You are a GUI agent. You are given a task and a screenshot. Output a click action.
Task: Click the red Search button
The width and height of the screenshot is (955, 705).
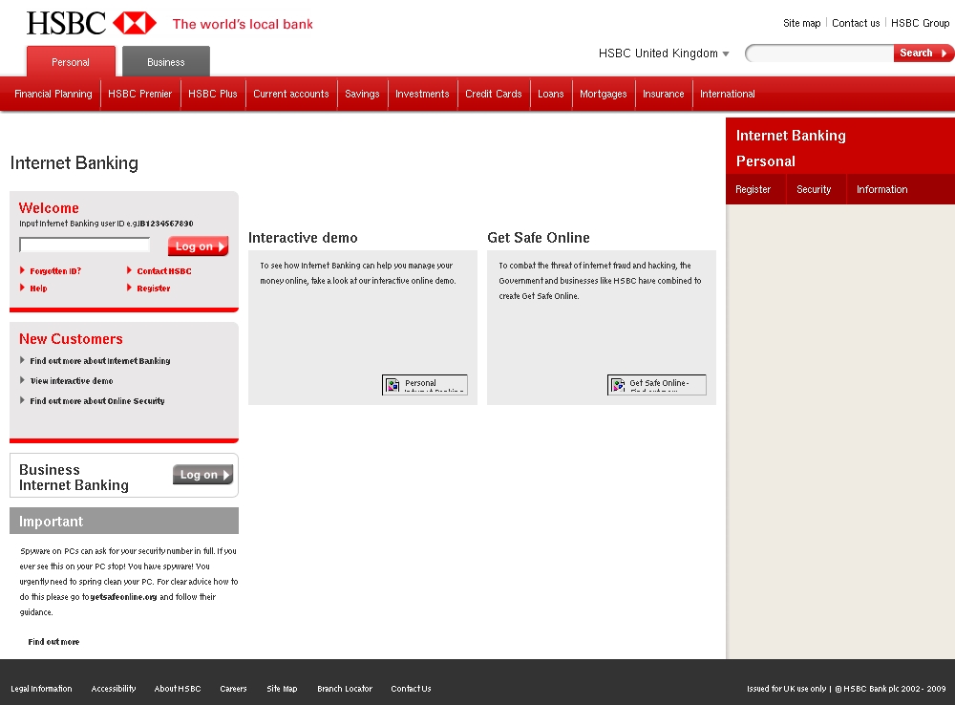coord(922,53)
